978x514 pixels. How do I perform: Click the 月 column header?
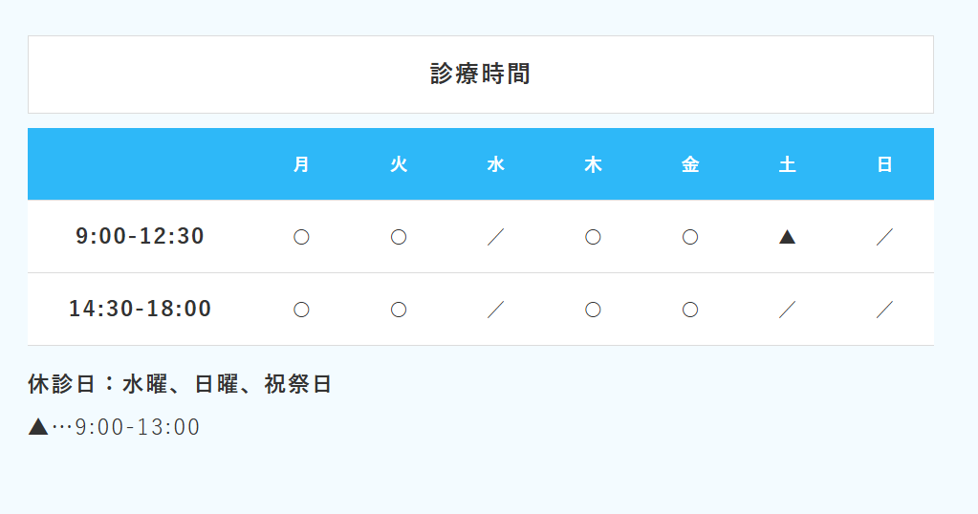[x=301, y=164]
